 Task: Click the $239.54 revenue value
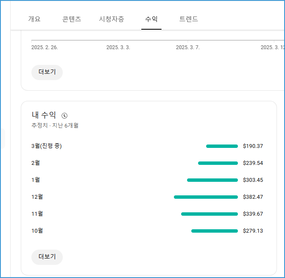(x=253, y=163)
